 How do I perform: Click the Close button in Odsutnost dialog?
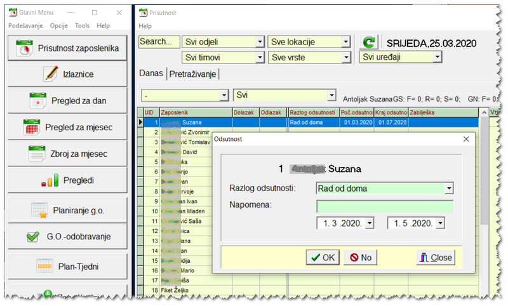[436, 257]
